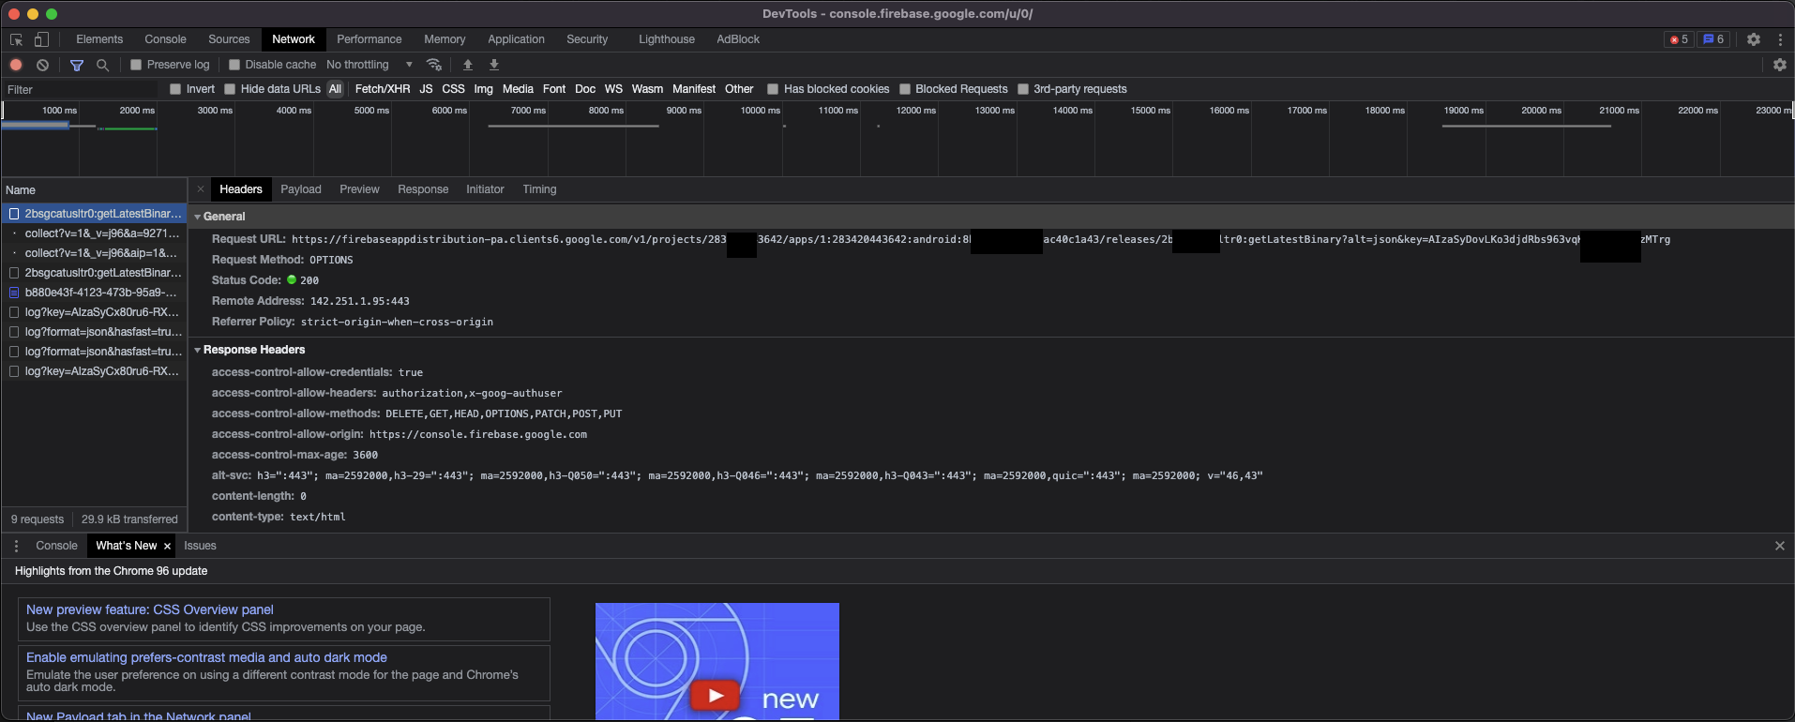Image resolution: width=1795 pixels, height=722 pixels.
Task: Click timeline bar near 7000 ms
Action: (573, 126)
